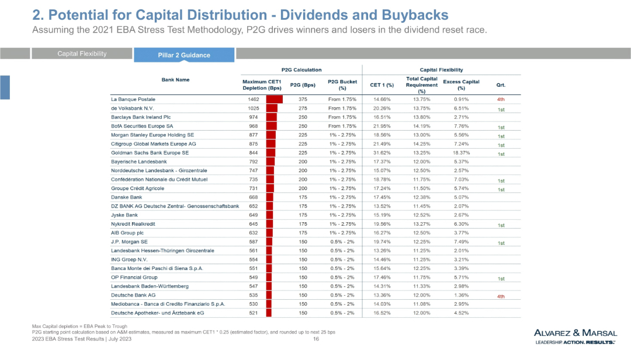Click the 14.25% total capital requirement value

click(x=421, y=144)
